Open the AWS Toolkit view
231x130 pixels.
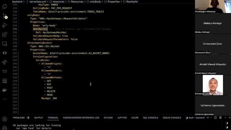pos(5,71)
